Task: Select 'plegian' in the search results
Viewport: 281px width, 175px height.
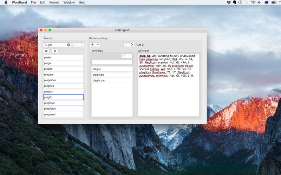Action: click(64, 92)
